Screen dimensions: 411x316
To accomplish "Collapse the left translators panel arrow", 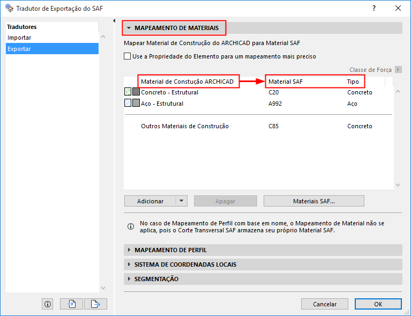I will [x=114, y=20].
